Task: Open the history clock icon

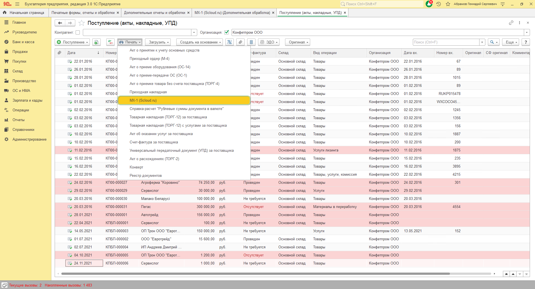Action: 438,4
